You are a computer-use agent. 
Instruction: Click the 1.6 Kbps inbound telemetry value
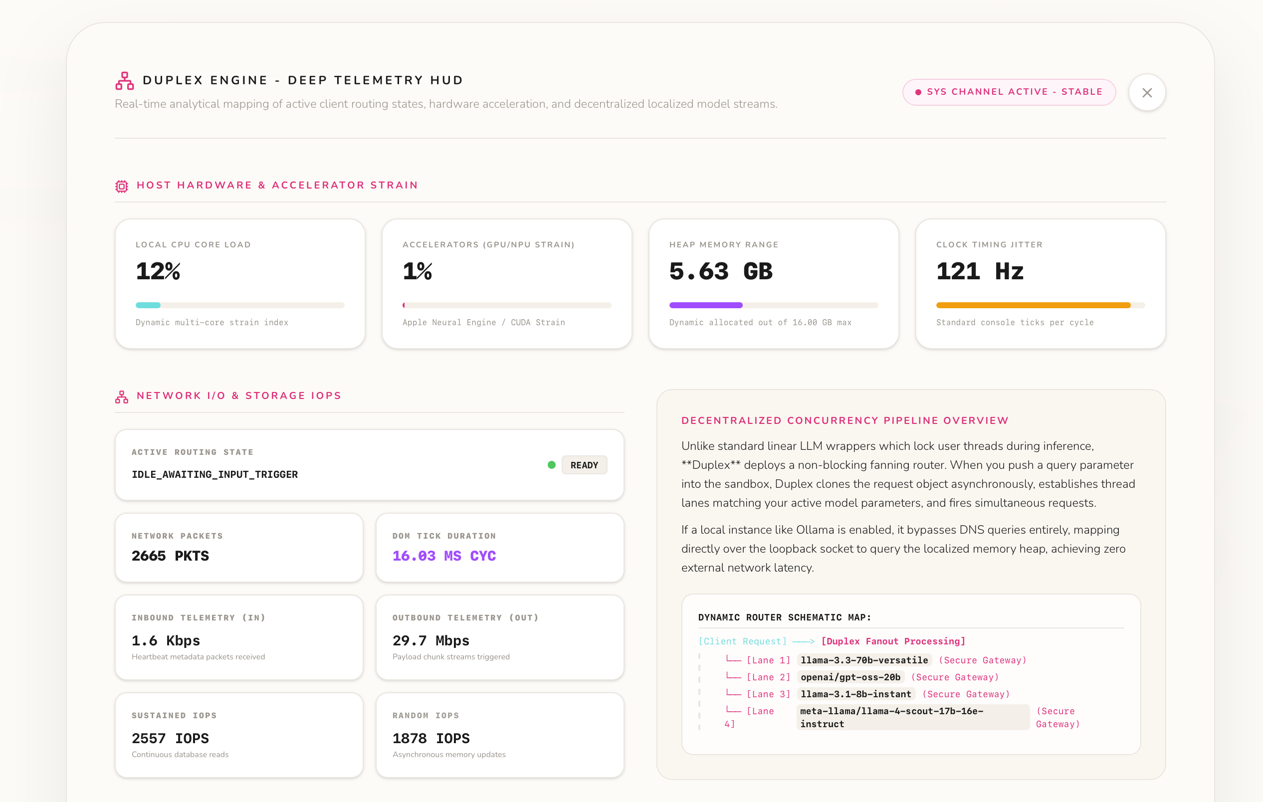(166, 641)
